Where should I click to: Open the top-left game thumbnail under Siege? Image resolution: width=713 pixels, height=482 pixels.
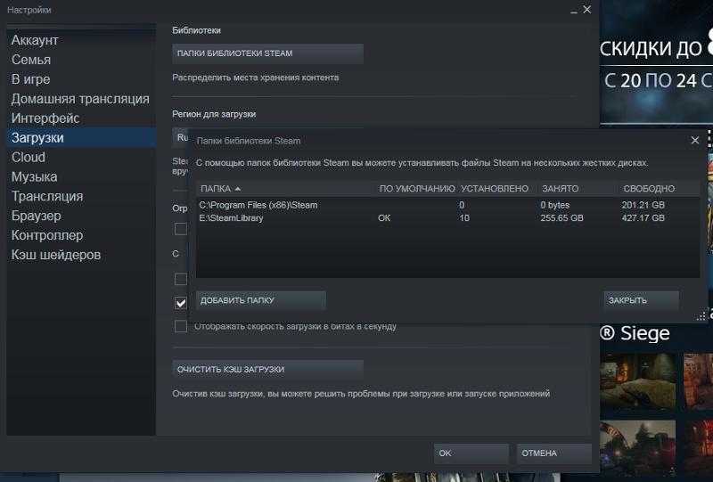click(637, 381)
